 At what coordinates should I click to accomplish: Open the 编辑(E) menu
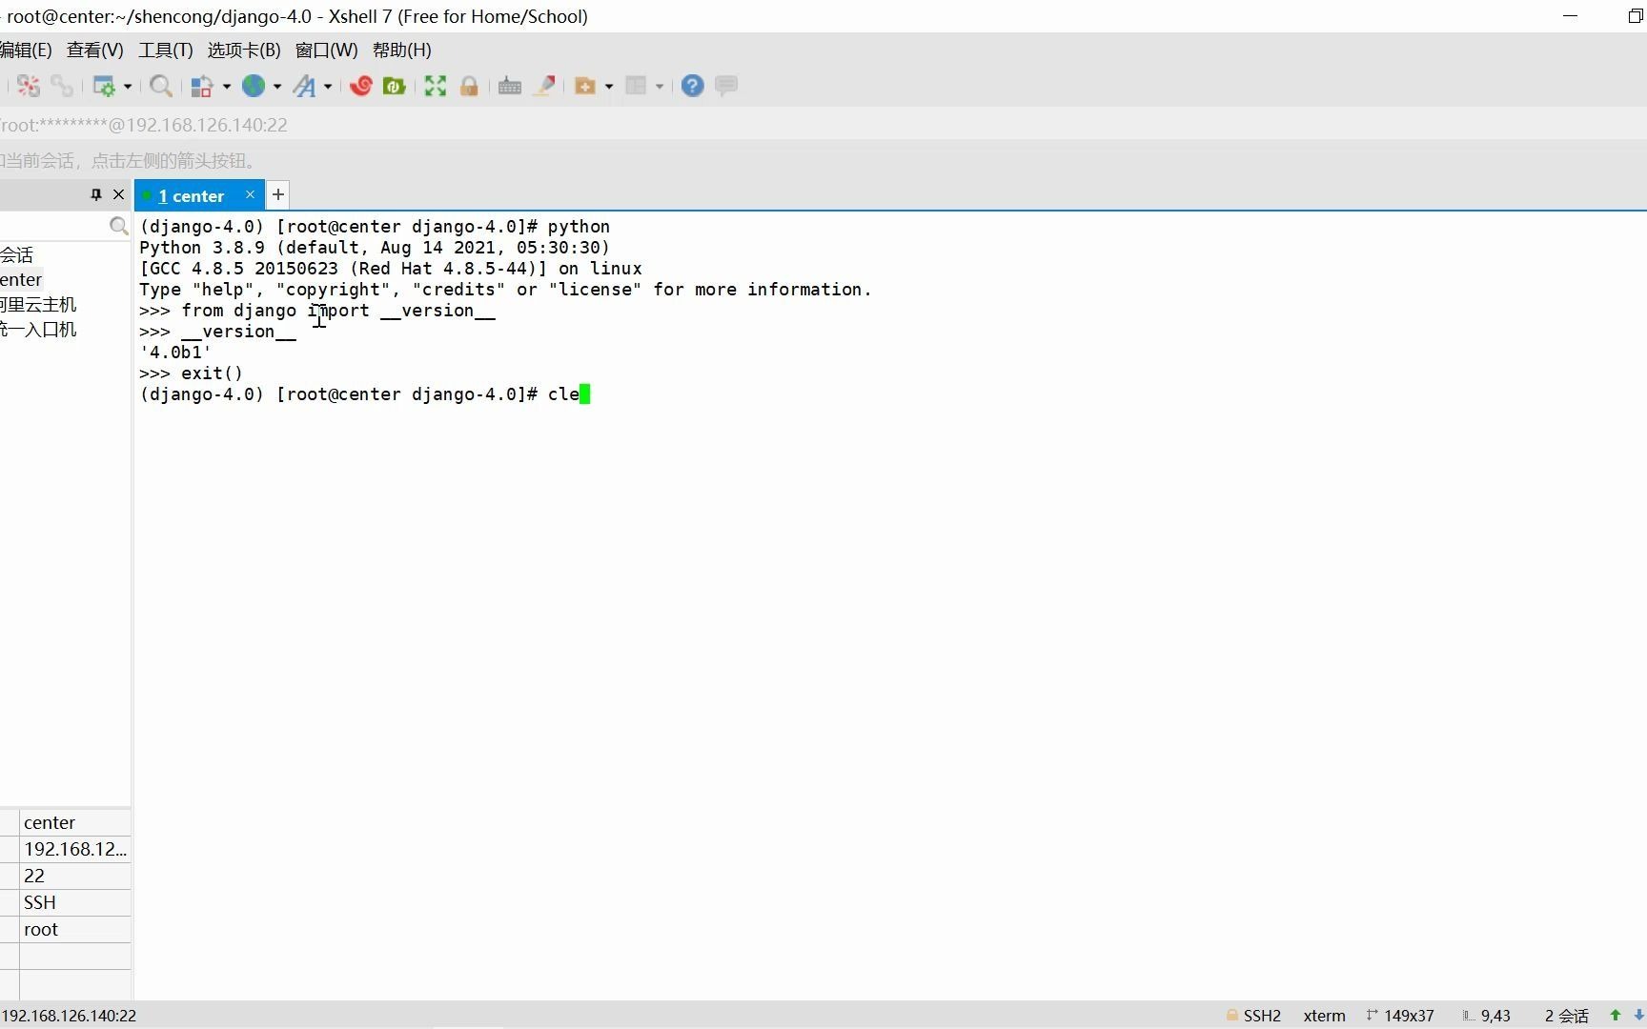point(26,50)
